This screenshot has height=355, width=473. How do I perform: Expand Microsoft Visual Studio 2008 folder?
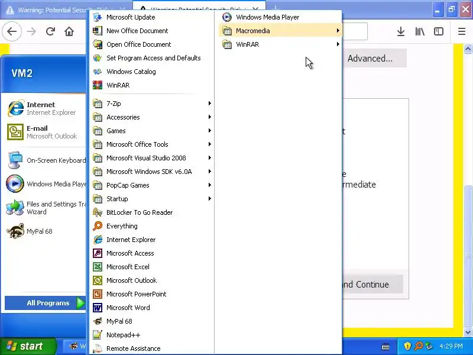click(x=152, y=158)
